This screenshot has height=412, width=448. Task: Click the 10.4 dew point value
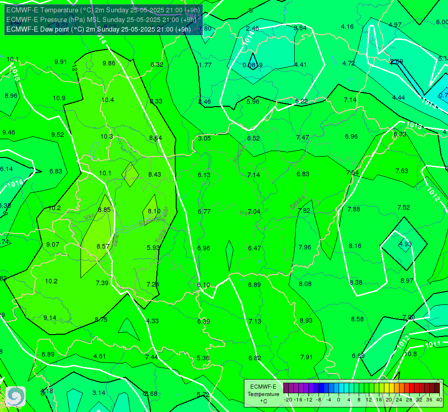pyautogui.click(x=108, y=100)
